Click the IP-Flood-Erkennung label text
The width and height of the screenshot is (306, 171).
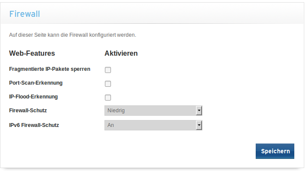(33, 97)
